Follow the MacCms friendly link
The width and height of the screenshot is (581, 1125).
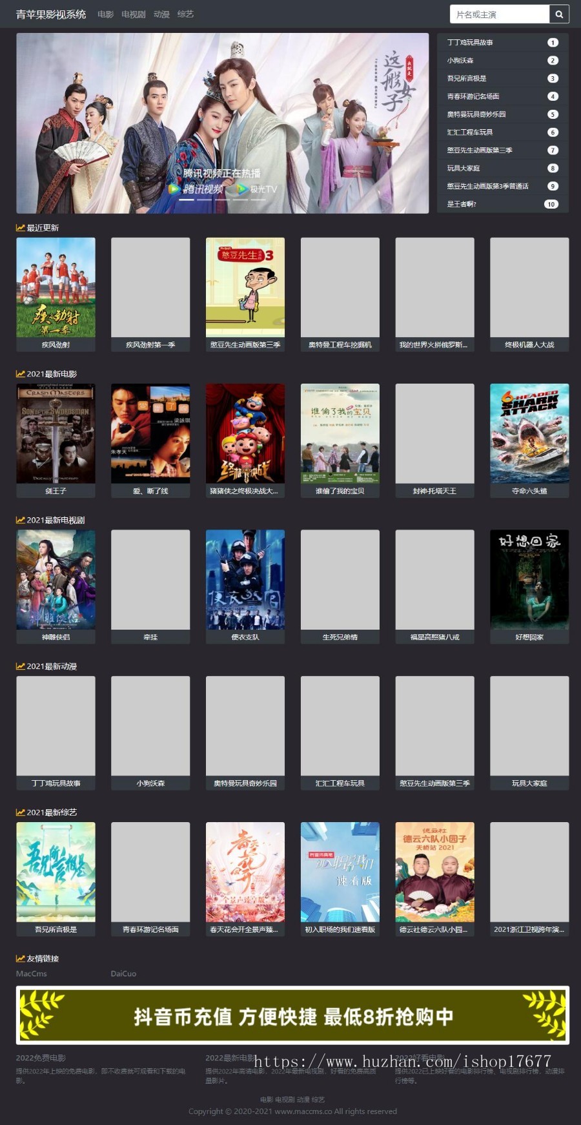click(x=32, y=974)
